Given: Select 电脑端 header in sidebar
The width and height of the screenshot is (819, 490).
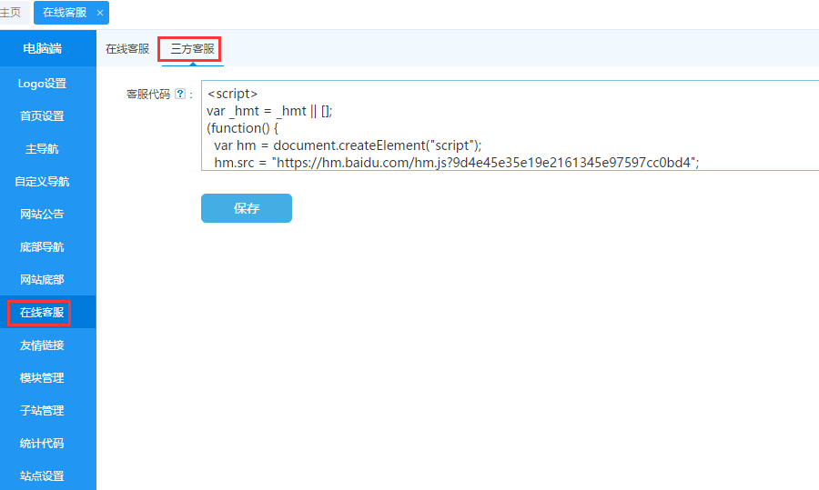Looking at the screenshot, I should [43, 49].
